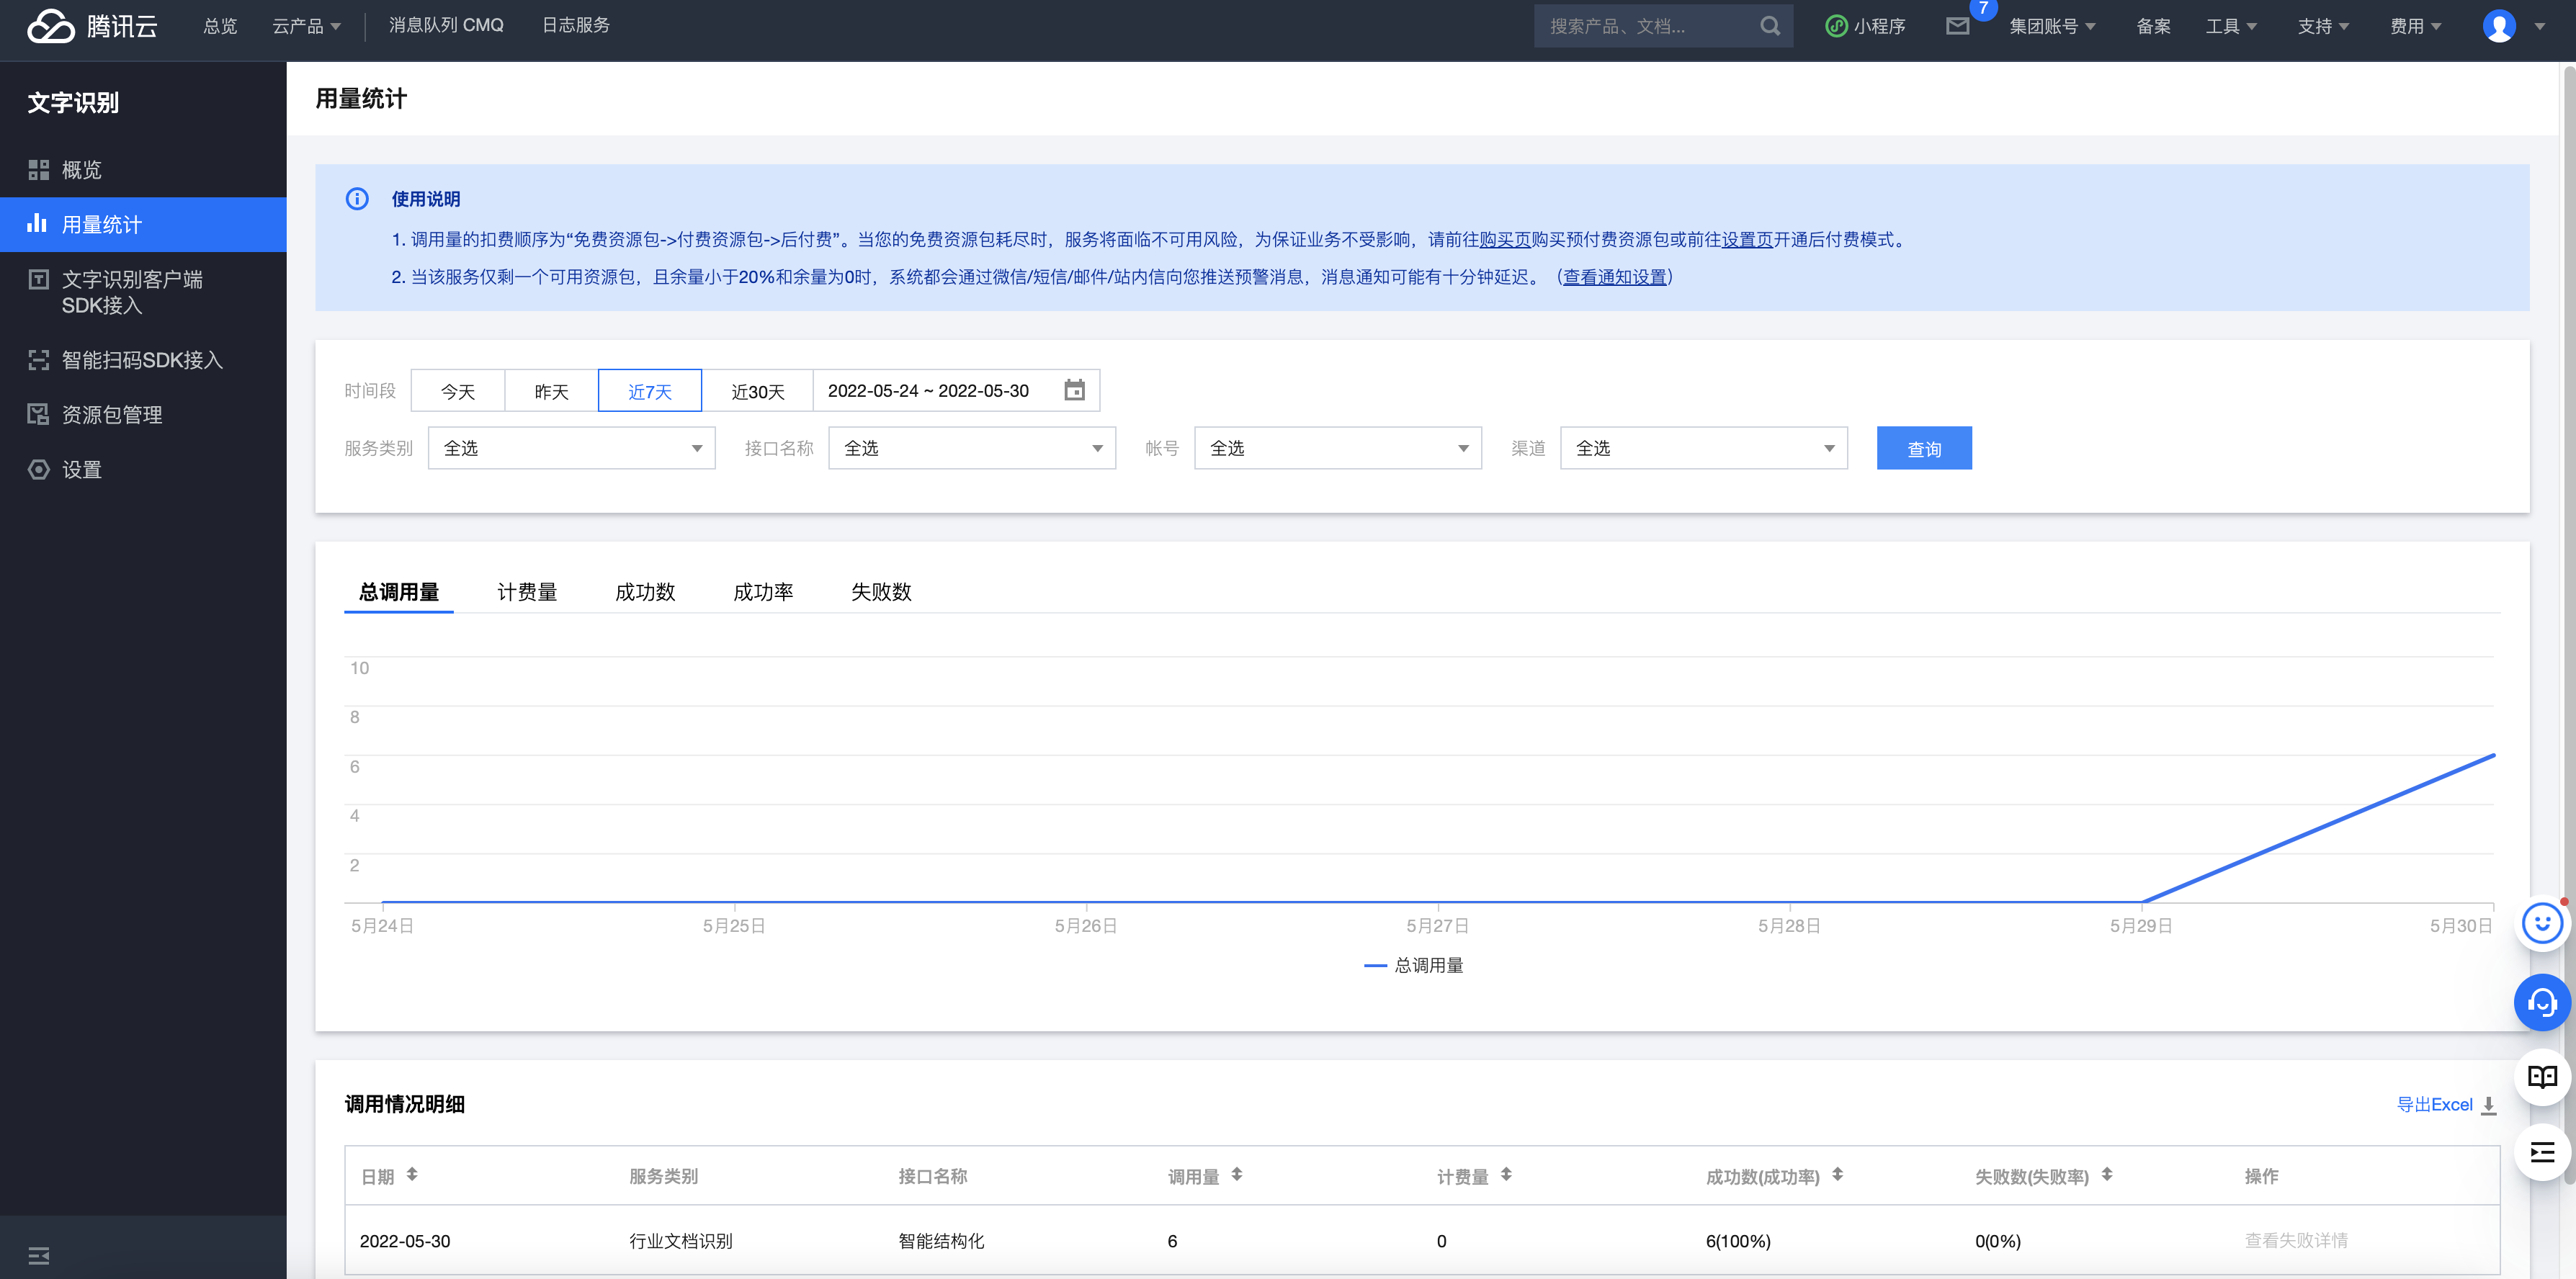Expand the 服务类别 dropdown
Screen dimensions: 2576x1279
(x=571, y=448)
